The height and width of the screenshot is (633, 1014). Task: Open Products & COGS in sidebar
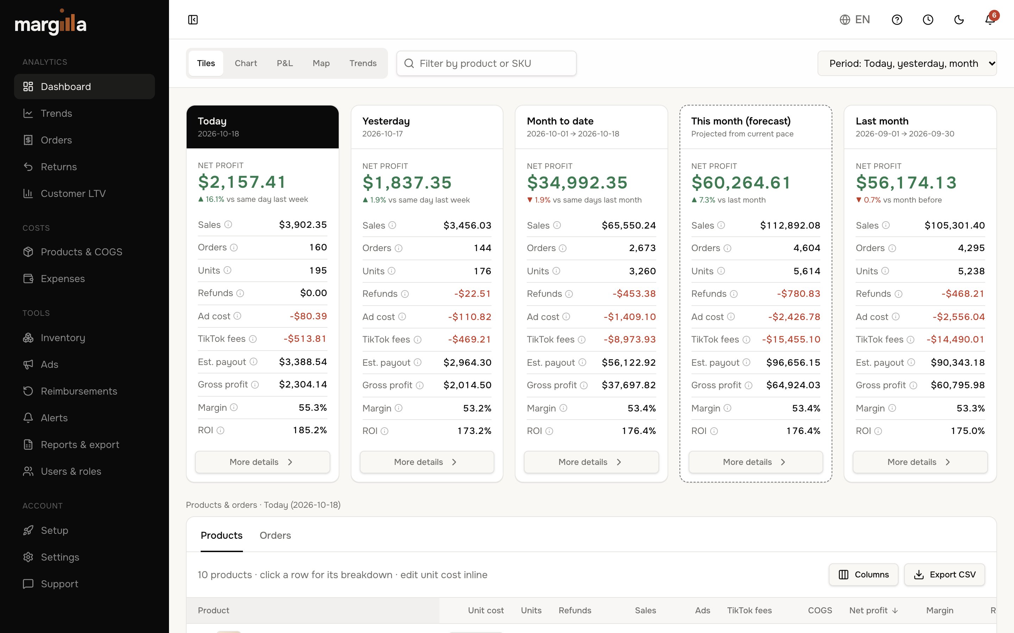84,252
